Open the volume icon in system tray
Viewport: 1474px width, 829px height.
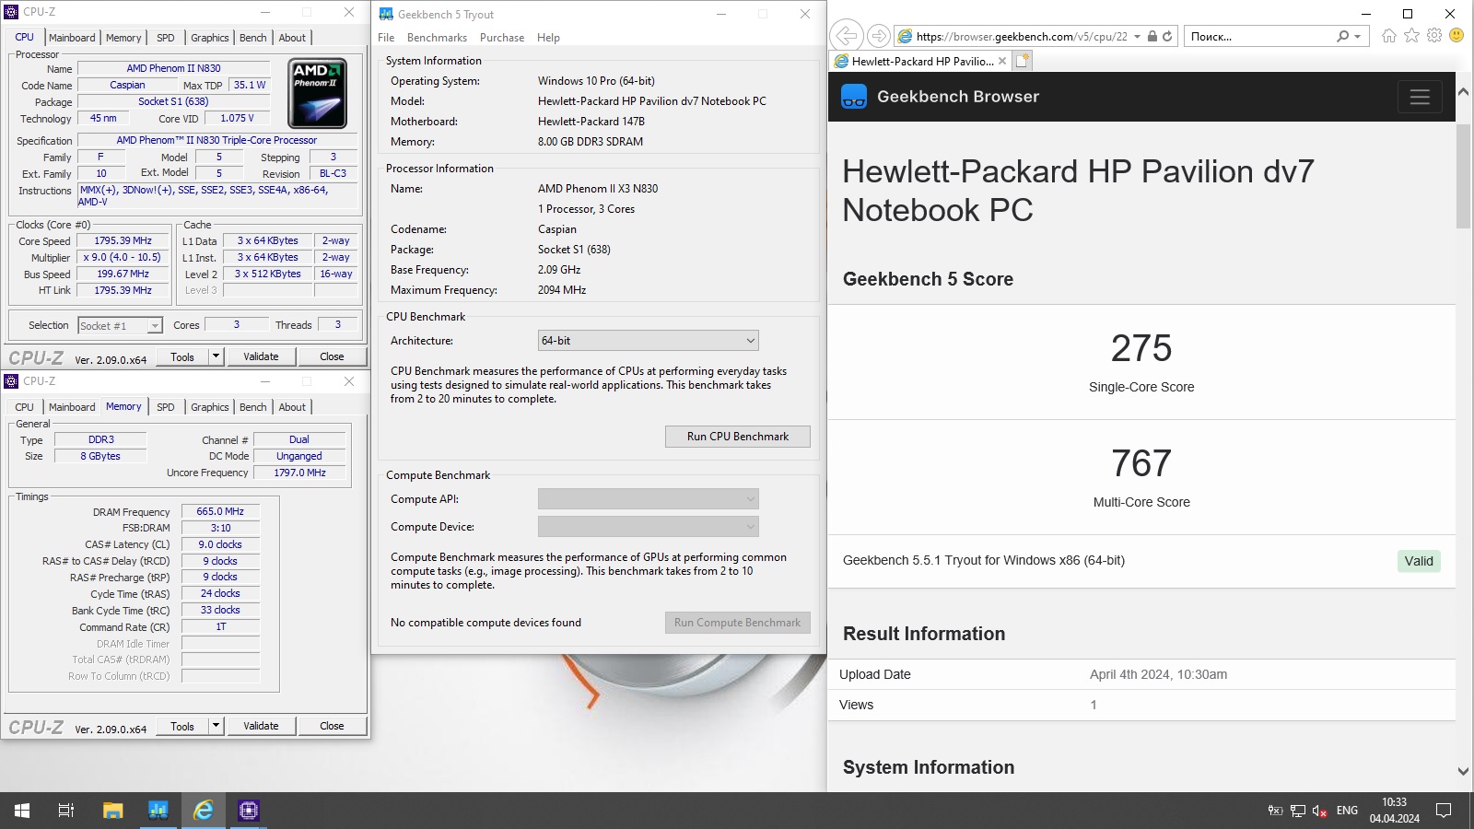click(1319, 811)
